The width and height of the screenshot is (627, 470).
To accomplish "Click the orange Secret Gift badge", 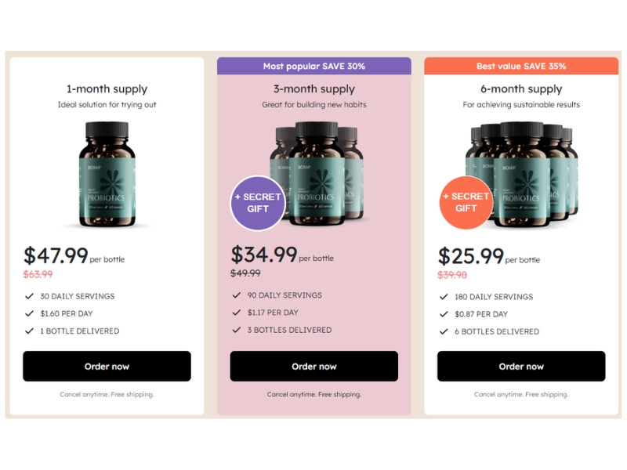I will tap(466, 202).
